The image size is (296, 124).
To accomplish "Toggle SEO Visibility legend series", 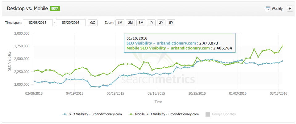I will click(x=92, y=114).
